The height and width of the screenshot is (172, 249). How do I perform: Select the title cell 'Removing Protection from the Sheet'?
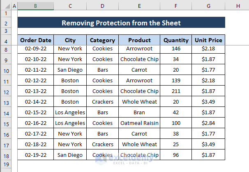click(121, 23)
